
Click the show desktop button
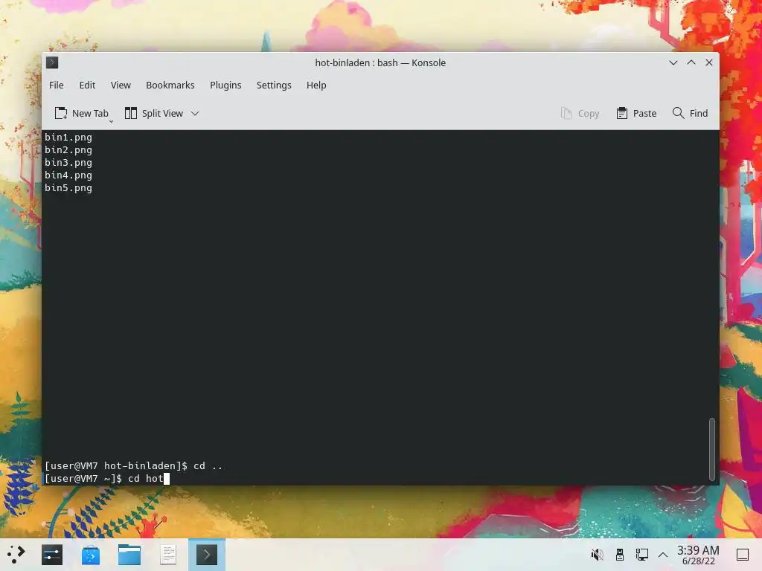743,555
